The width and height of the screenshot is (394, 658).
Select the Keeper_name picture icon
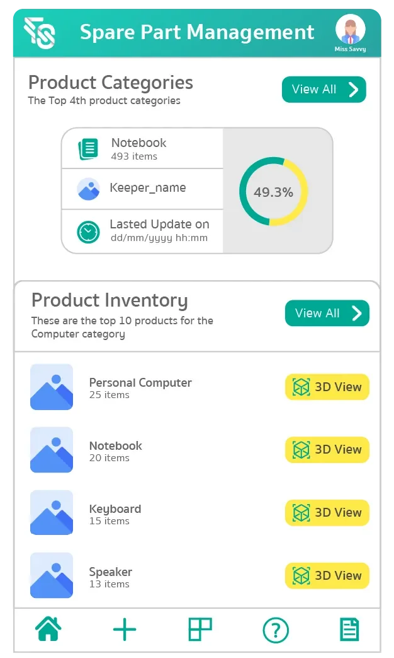[88, 189]
